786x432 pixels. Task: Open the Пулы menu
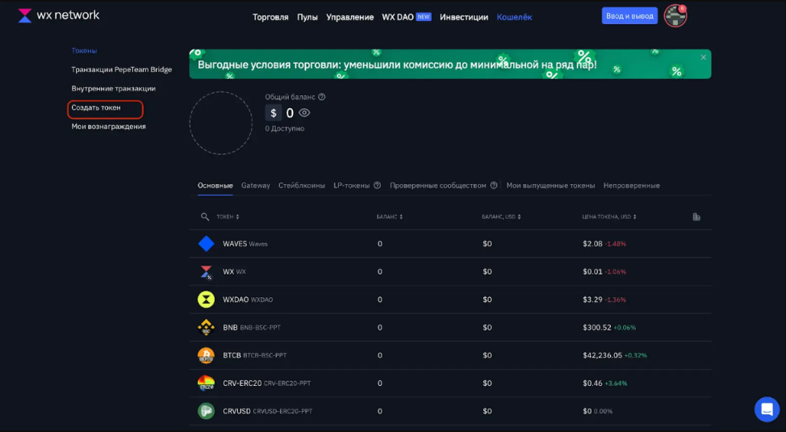point(307,17)
